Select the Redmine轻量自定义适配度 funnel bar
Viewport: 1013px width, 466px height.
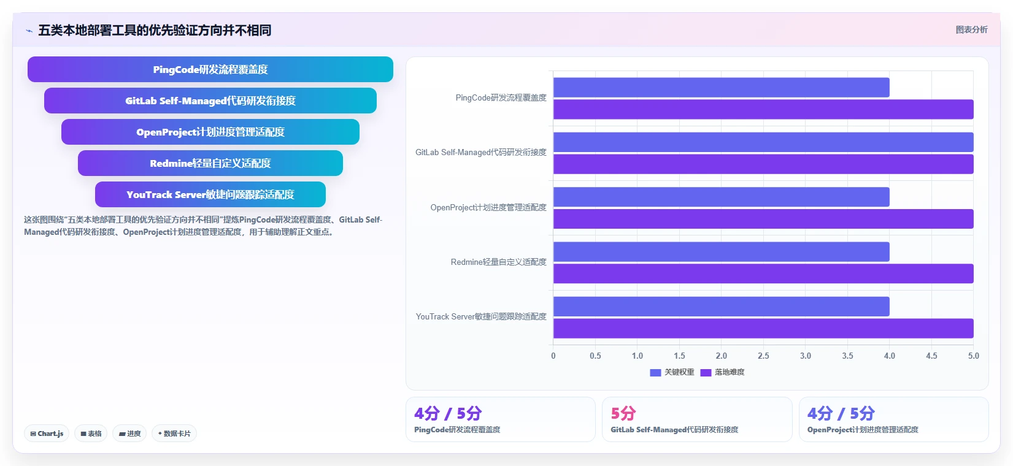click(210, 163)
